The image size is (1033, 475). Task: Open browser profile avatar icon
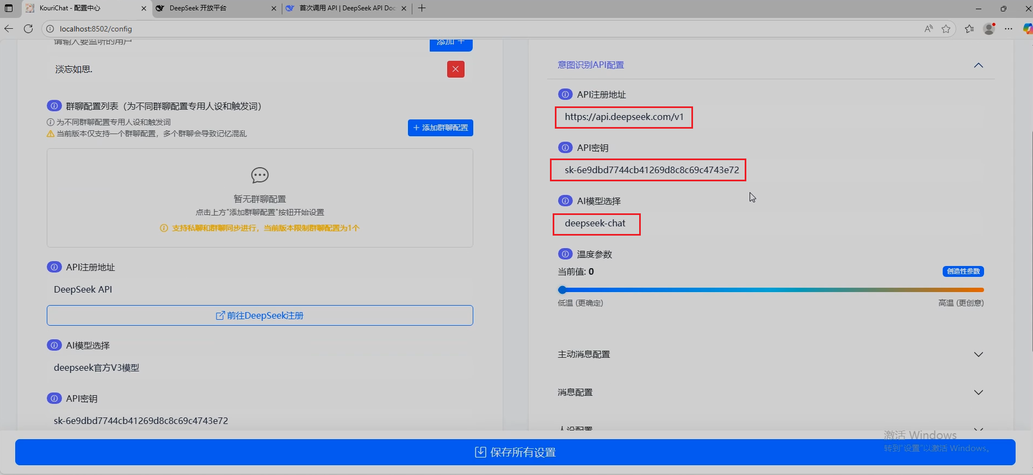[x=989, y=29]
